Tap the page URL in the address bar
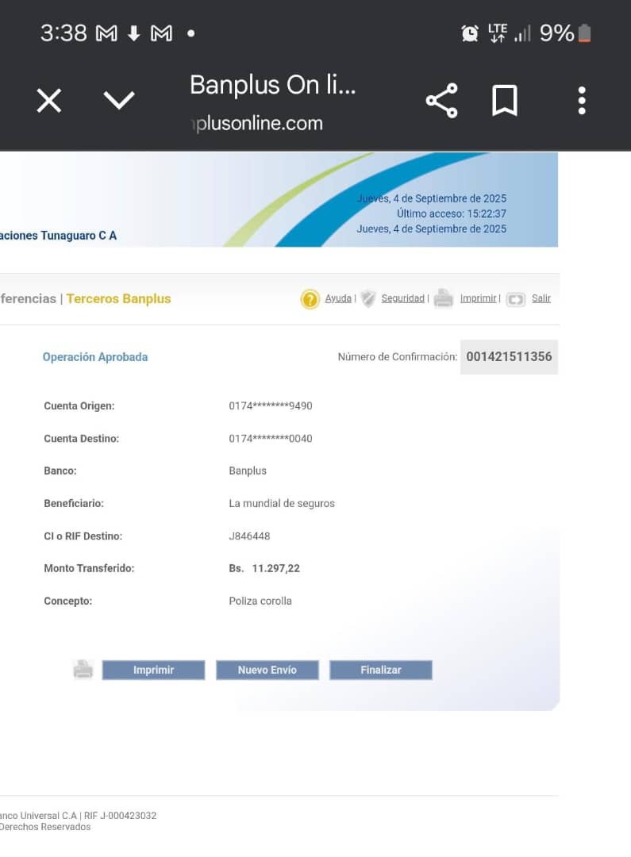The image size is (631, 857). [x=258, y=123]
